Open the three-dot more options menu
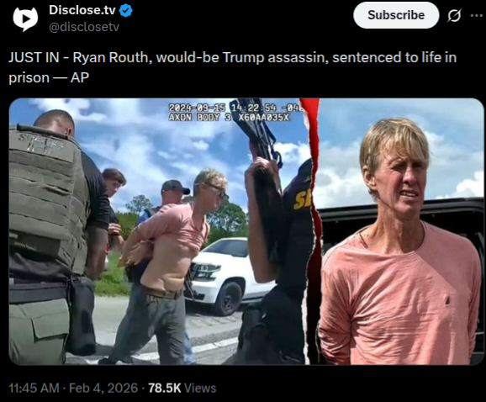 (x=477, y=15)
